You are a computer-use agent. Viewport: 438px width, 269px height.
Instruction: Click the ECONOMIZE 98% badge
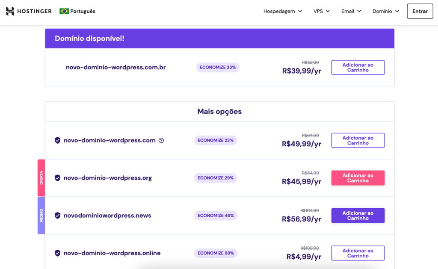(216, 253)
